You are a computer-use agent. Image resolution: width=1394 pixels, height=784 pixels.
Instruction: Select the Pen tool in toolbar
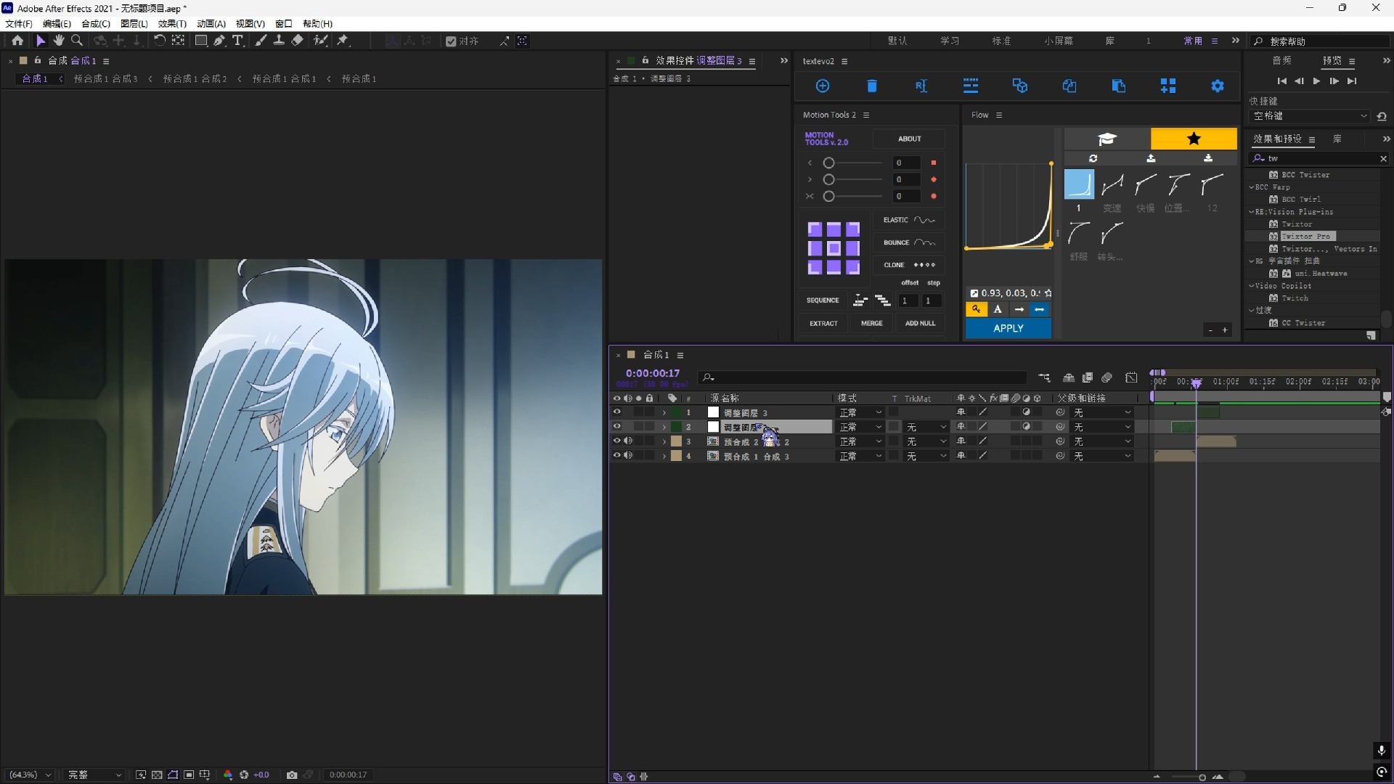click(x=219, y=41)
